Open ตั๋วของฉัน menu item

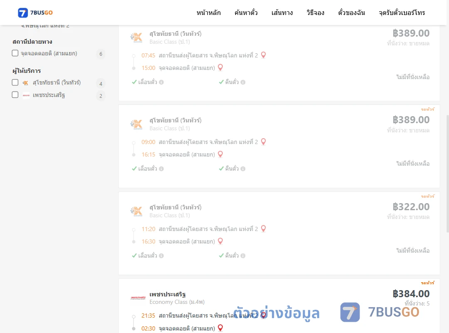pyautogui.click(x=351, y=12)
